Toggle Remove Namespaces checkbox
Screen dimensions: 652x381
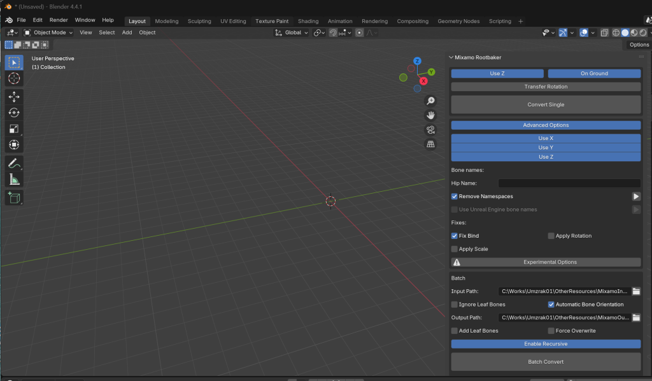tap(454, 196)
